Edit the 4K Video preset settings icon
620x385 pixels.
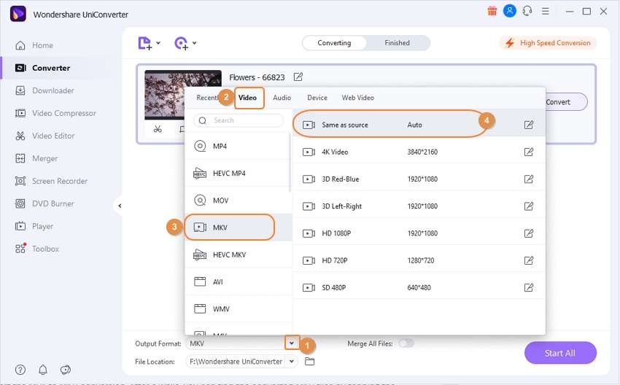click(x=529, y=152)
